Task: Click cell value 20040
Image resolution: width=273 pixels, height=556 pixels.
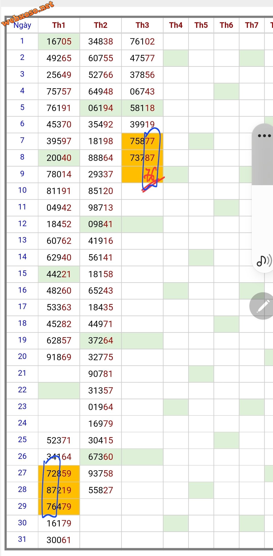Action: pos(59,158)
